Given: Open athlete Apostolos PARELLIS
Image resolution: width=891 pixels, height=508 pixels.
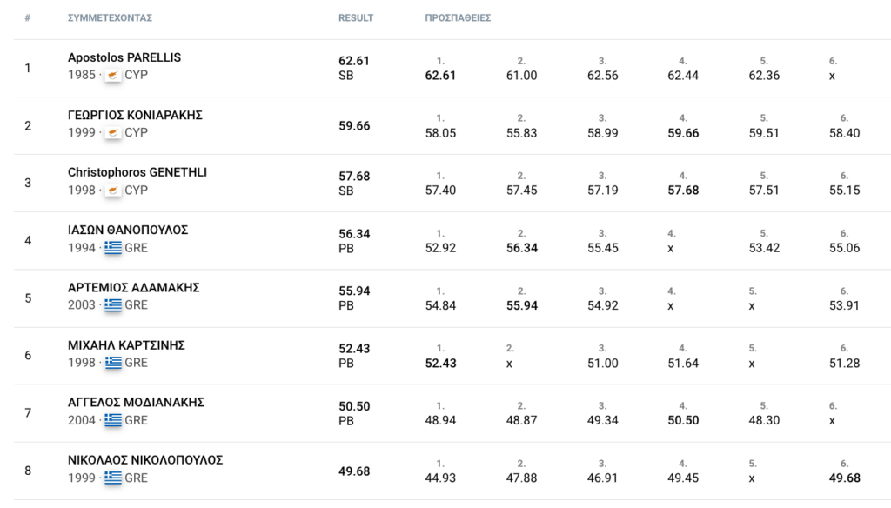Looking at the screenshot, I should coord(124,57).
